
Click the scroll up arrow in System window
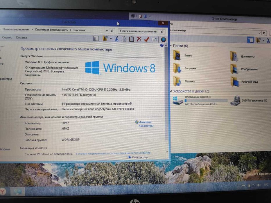(166, 46)
